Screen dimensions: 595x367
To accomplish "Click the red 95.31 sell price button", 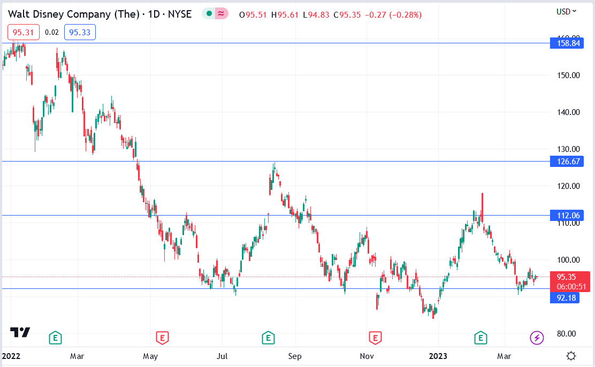I will pos(24,32).
